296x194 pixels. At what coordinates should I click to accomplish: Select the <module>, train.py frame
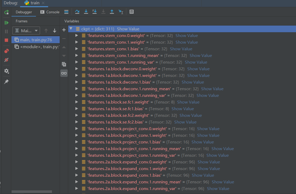tap(35, 47)
